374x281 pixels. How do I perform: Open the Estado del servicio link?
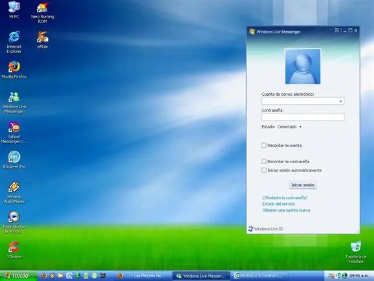click(279, 204)
